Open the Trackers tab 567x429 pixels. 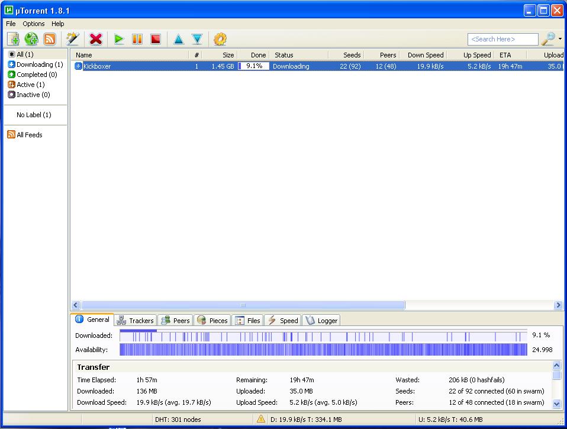(x=136, y=320)
